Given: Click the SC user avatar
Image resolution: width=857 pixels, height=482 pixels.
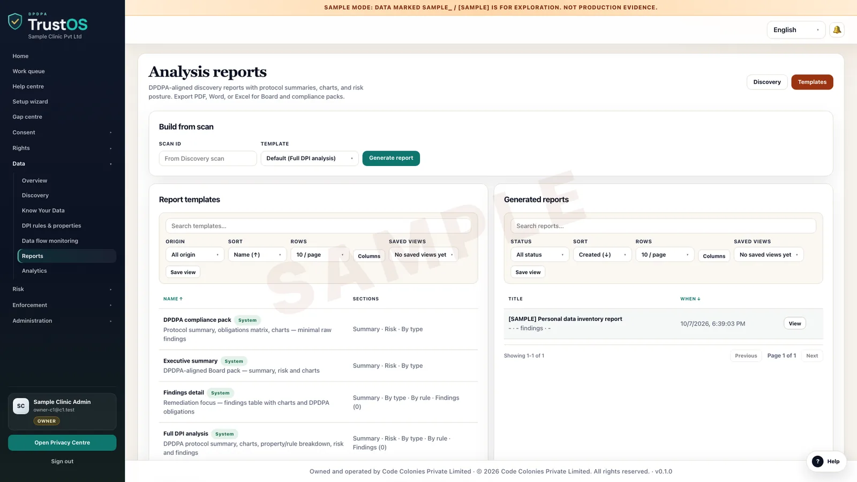Looking at the screenshot, I should (21, 406).
